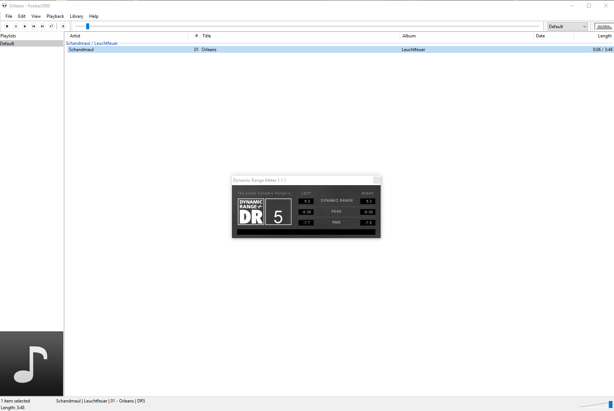Click the Dynamic Range Meter 1.1.1 title
Viewport: 614px width, 411px height.
[x=260, y=180]
